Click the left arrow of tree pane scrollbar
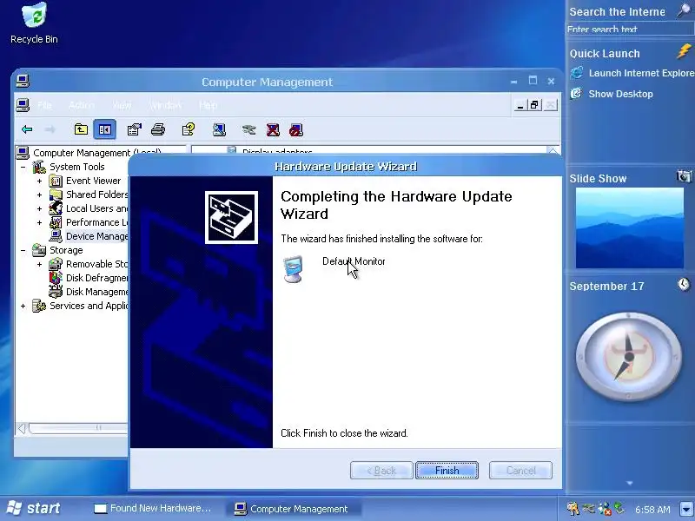695x521 pixels. pos(22,428)
